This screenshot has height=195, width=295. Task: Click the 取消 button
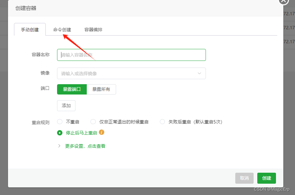pyautogui.click(x=244, y=178)
